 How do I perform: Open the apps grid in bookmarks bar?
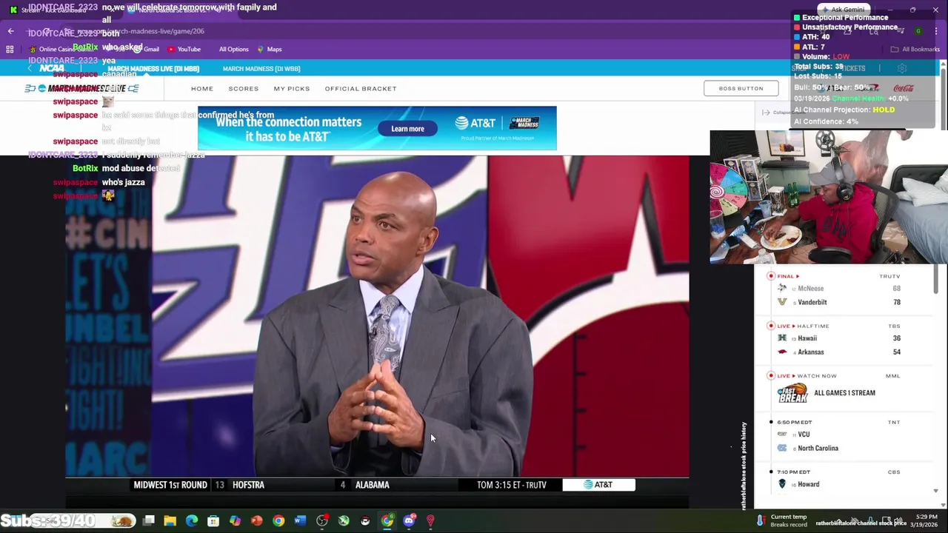pos(10,49)
